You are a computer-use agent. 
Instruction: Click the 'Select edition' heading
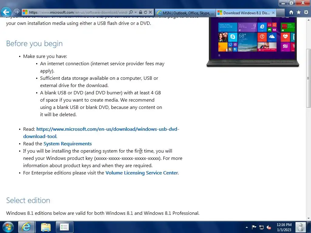click(28, 200)
